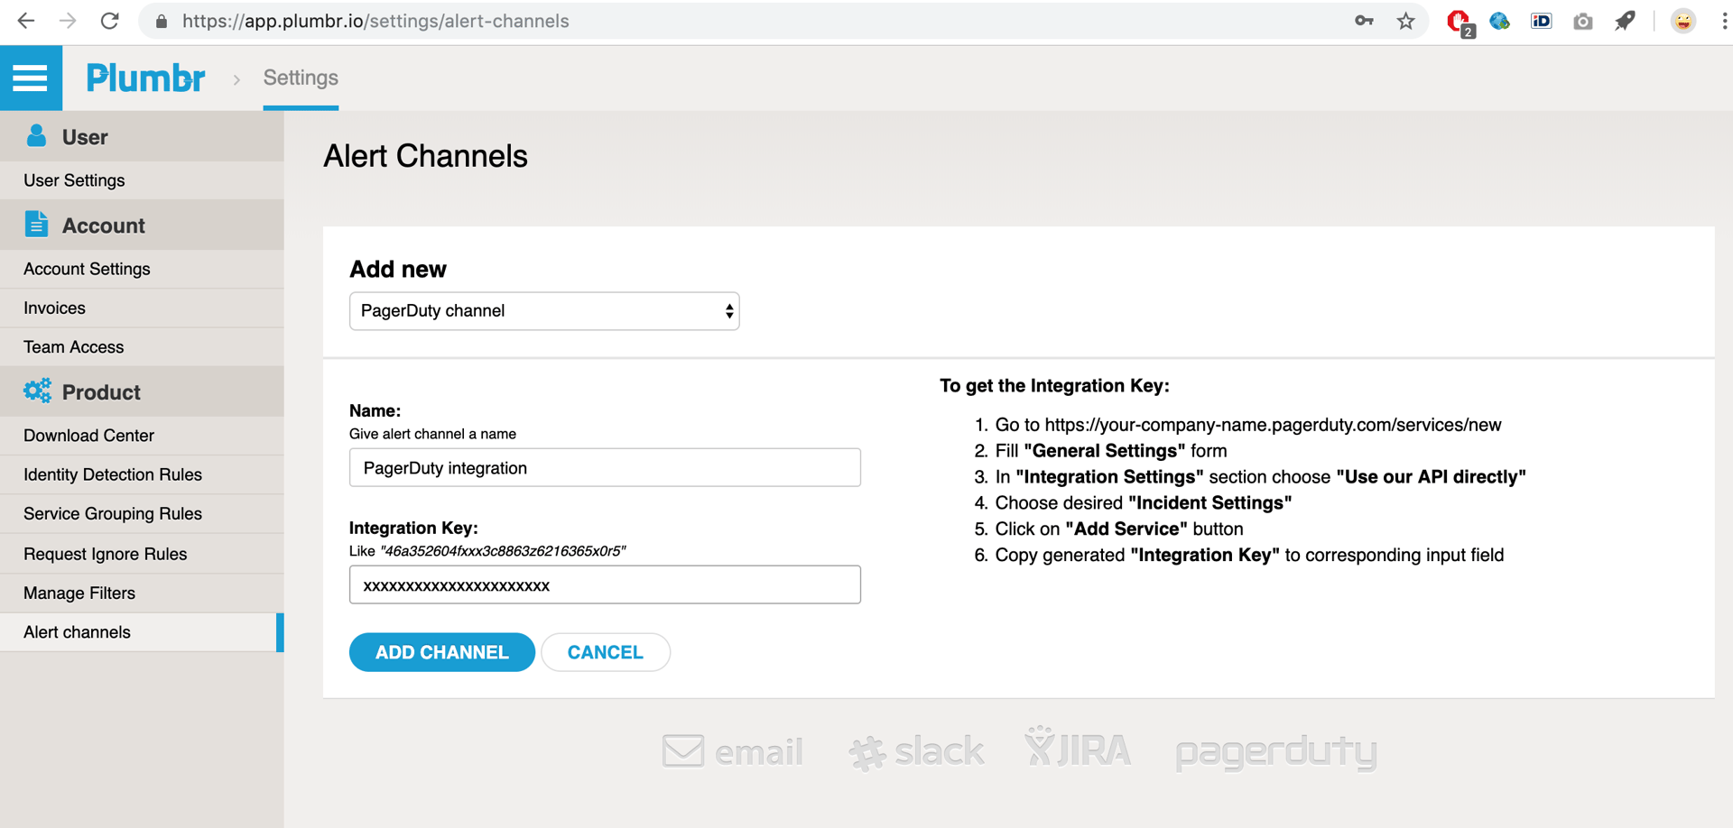Open the hamburger navigation menu
The image size is (1733, 828).
[x=31, y=78]
